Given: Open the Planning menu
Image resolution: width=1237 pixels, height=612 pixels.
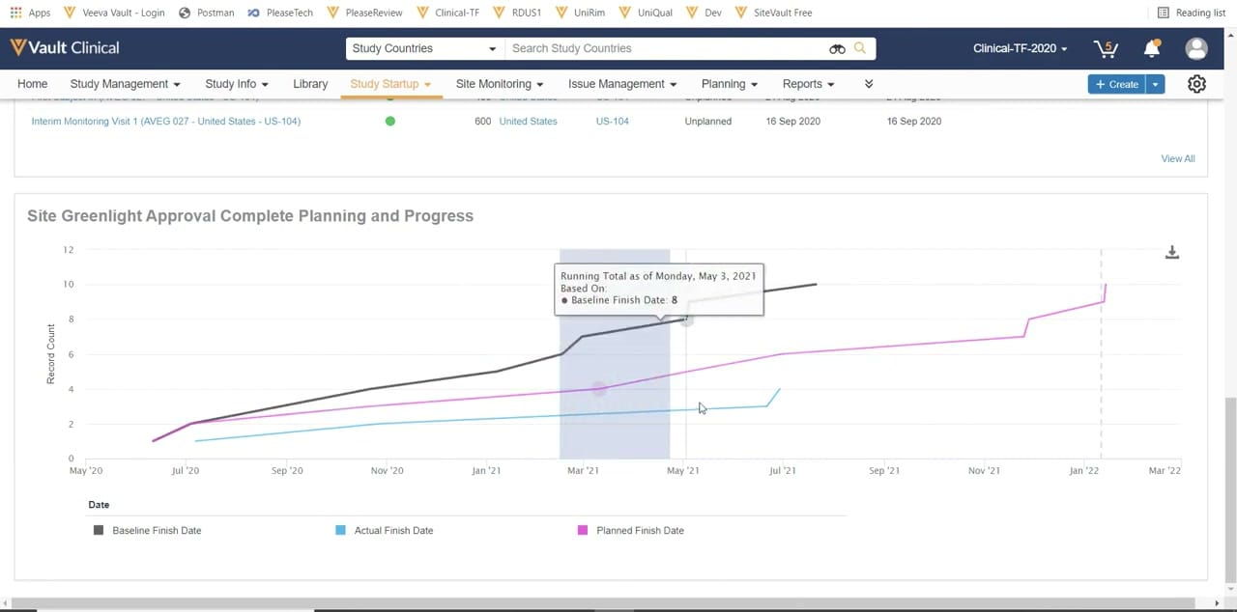Looking at the screenshot, I should tap(730, 84).
